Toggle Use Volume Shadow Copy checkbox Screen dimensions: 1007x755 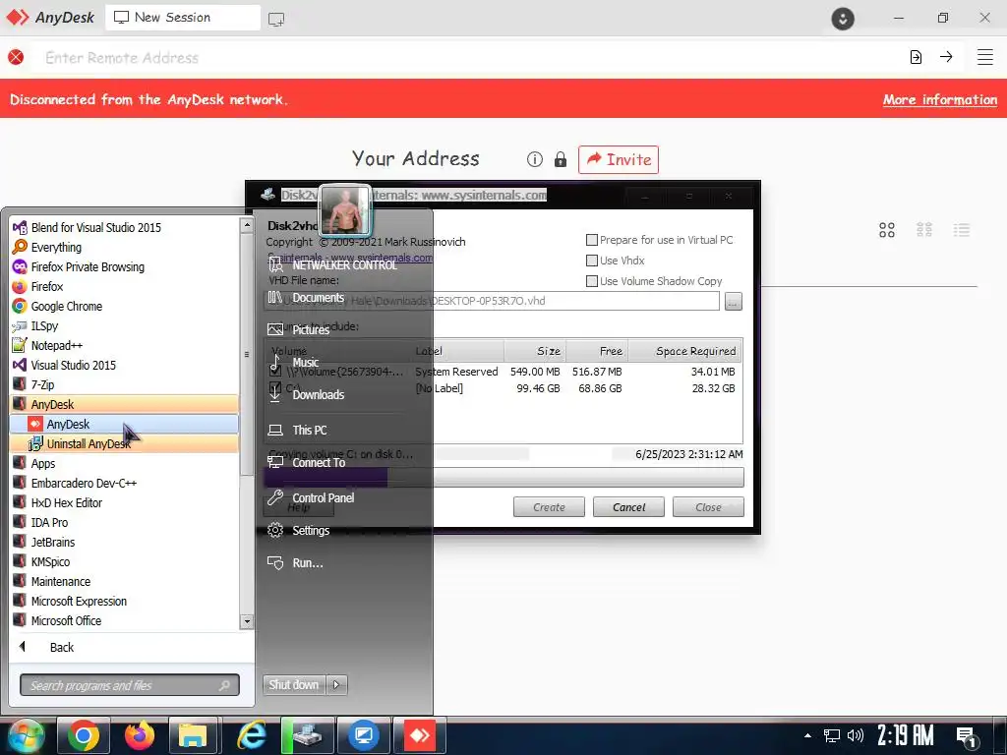[591, 281]
